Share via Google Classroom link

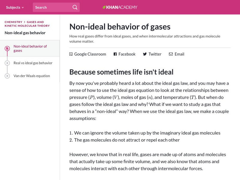pos(90,54)
